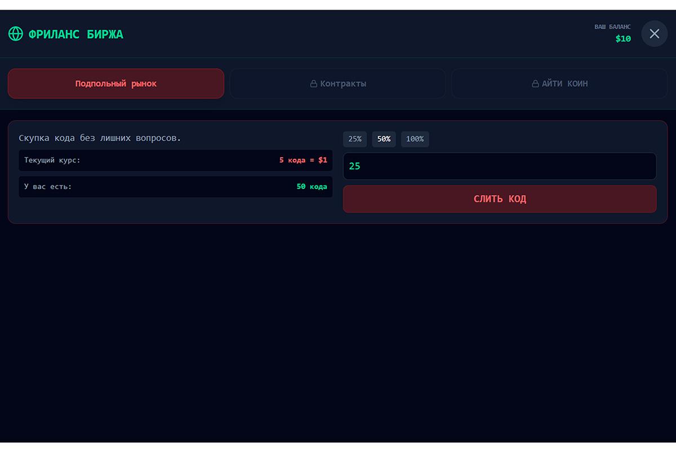Choose the 50% amount preset
676x451 pixels.
[x=384, y=139]
